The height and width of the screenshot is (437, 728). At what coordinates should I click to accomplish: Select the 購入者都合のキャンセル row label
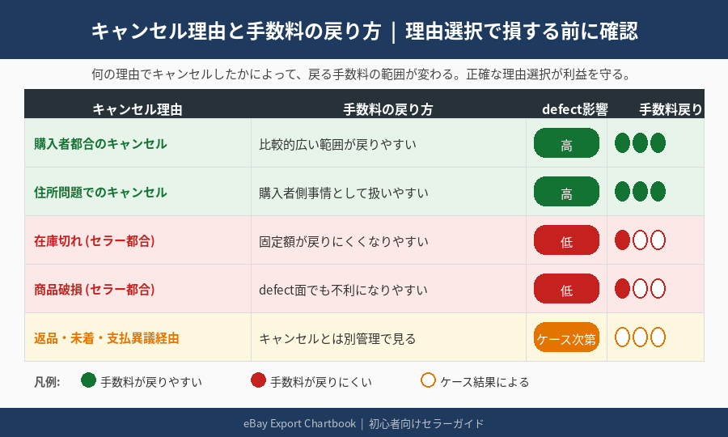click(x=100, y=144)
